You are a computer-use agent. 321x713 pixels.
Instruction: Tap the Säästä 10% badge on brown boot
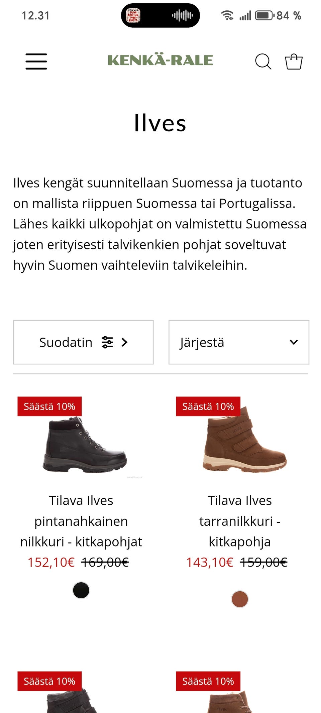207,407
